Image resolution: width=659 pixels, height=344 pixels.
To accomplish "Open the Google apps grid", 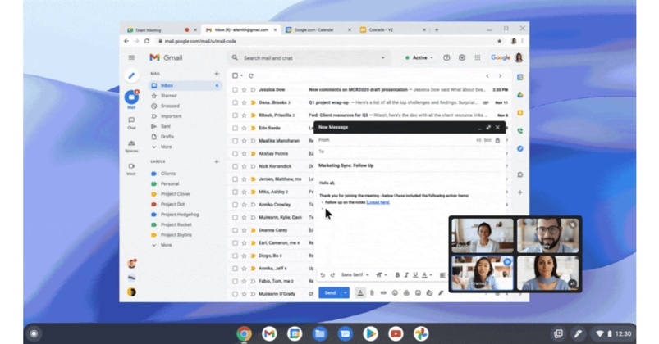I will (x=477, y=58).
